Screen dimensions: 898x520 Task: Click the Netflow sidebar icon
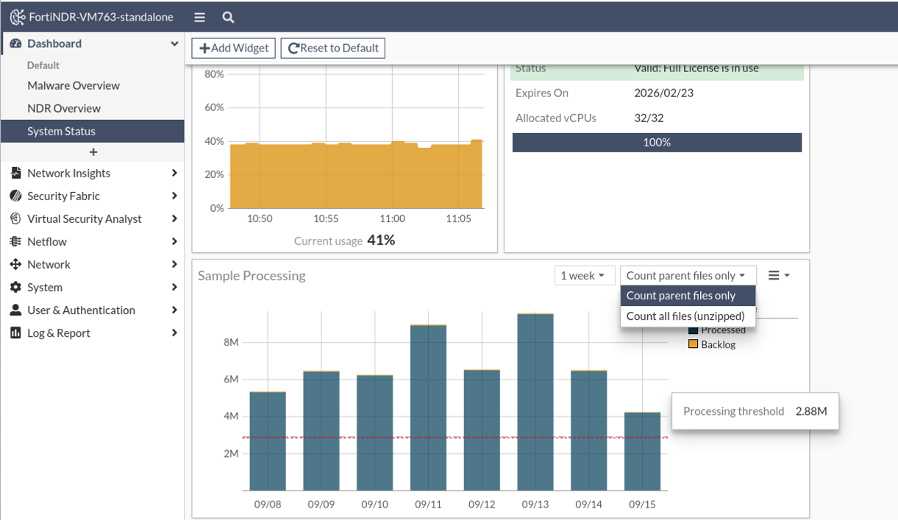[x=15, y=241]
